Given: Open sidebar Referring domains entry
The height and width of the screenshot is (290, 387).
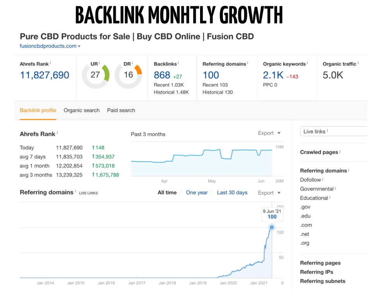Looking at the screenshot, I should 323,171.
